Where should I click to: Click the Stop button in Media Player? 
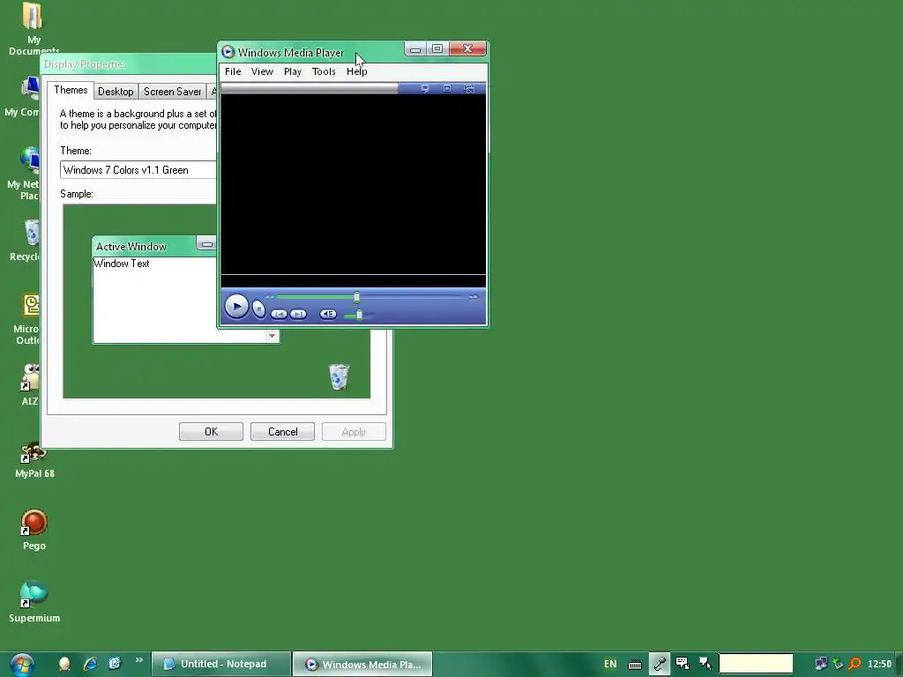259,309
